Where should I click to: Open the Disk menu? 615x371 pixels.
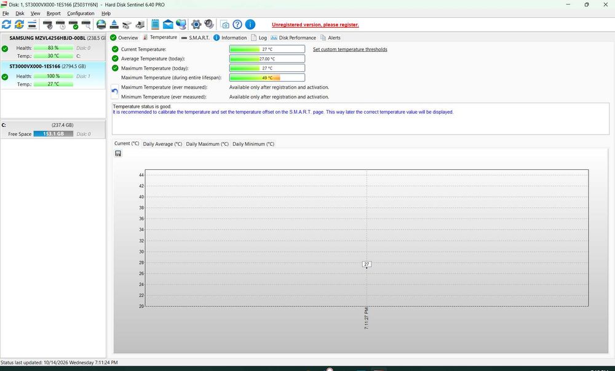[20, 14]
